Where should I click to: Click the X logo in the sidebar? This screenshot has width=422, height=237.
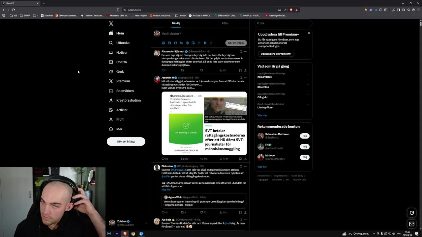click(x=111, y=23)
